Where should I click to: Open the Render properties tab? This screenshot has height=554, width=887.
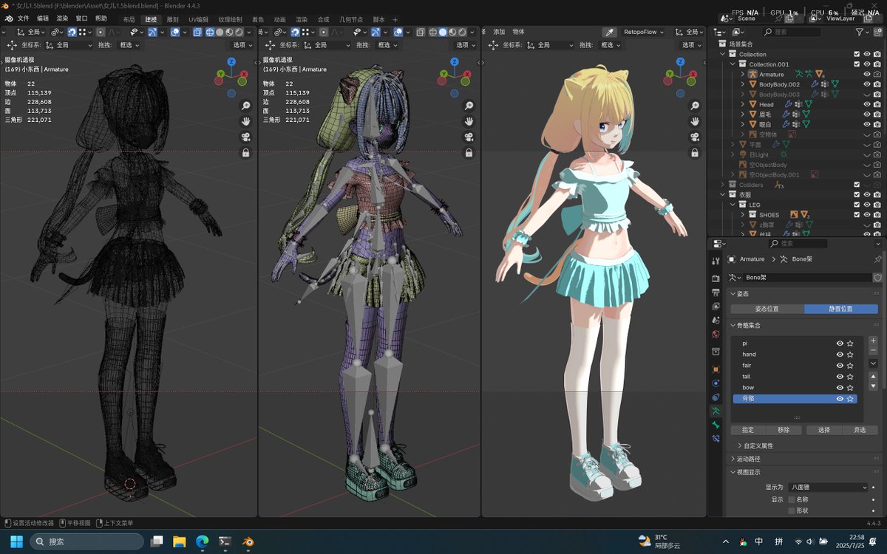pyautogui.click(x=716, y=278)
